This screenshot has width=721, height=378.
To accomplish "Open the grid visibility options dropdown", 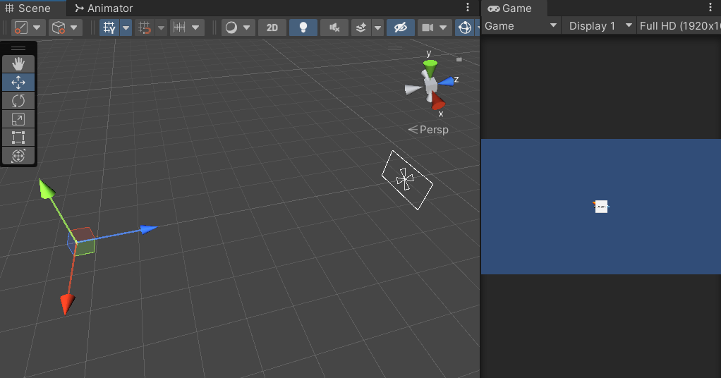I will pyautogui.click(x=126, y=28).
